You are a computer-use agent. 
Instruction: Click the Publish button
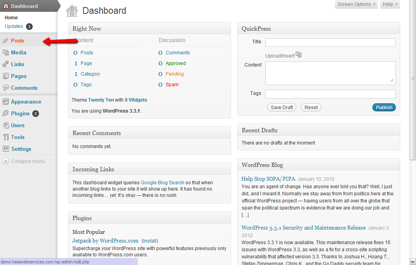[384, 107]
